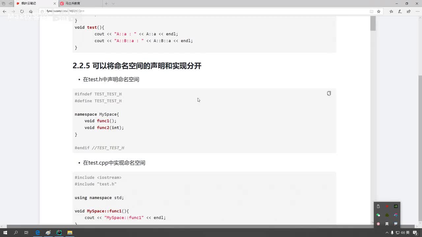Image resolution: width=422 pixels, height=237 pixels.
Task: Refresh the current browser page
Action: [22, 11]
